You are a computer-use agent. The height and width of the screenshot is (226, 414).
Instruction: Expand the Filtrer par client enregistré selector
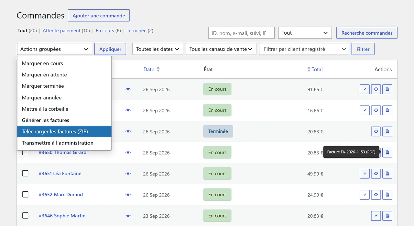(304, 49)
